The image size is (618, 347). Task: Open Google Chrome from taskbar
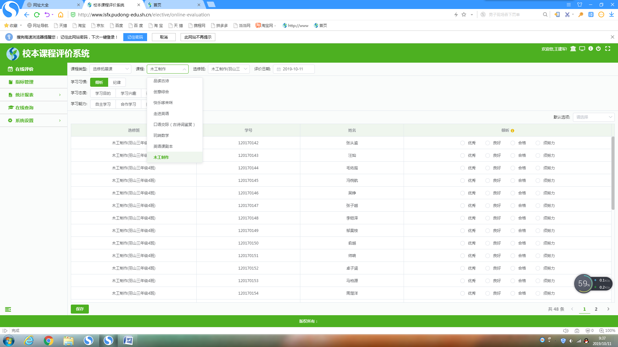pos(49,341)
